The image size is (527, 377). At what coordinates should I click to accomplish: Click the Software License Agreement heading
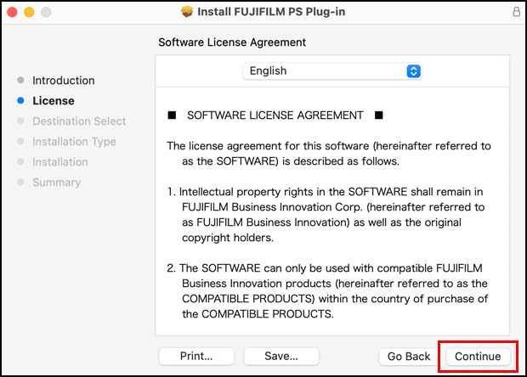point(232,42)
